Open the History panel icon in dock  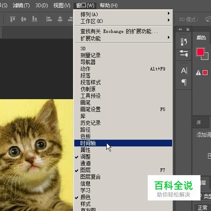tap(184, 42)
